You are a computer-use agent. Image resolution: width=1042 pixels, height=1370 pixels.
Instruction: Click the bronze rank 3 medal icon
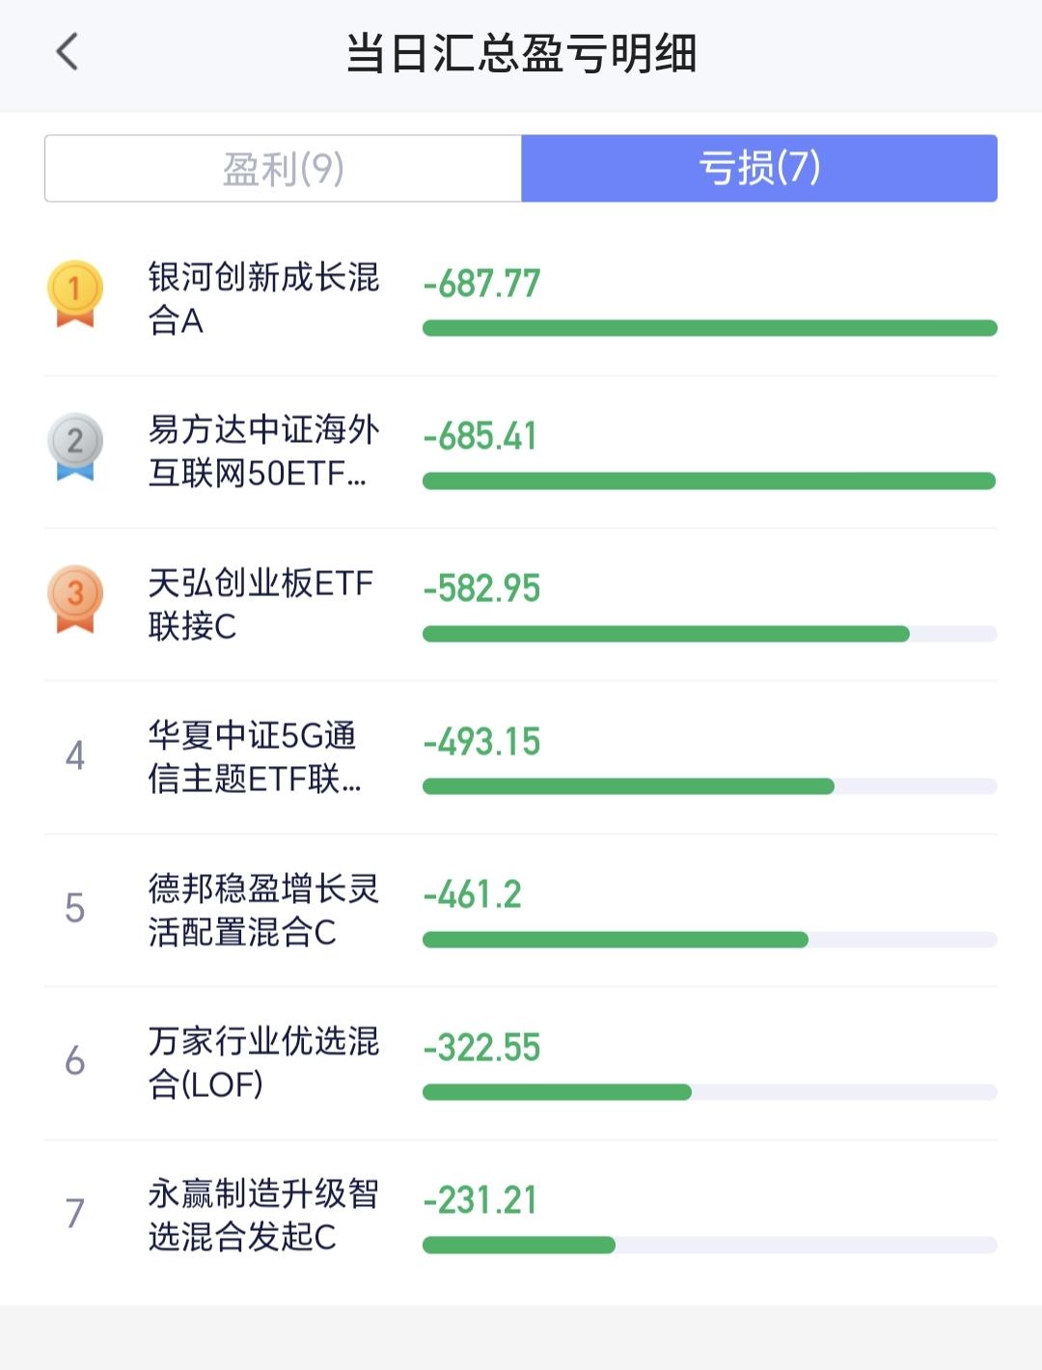[75, 599]
